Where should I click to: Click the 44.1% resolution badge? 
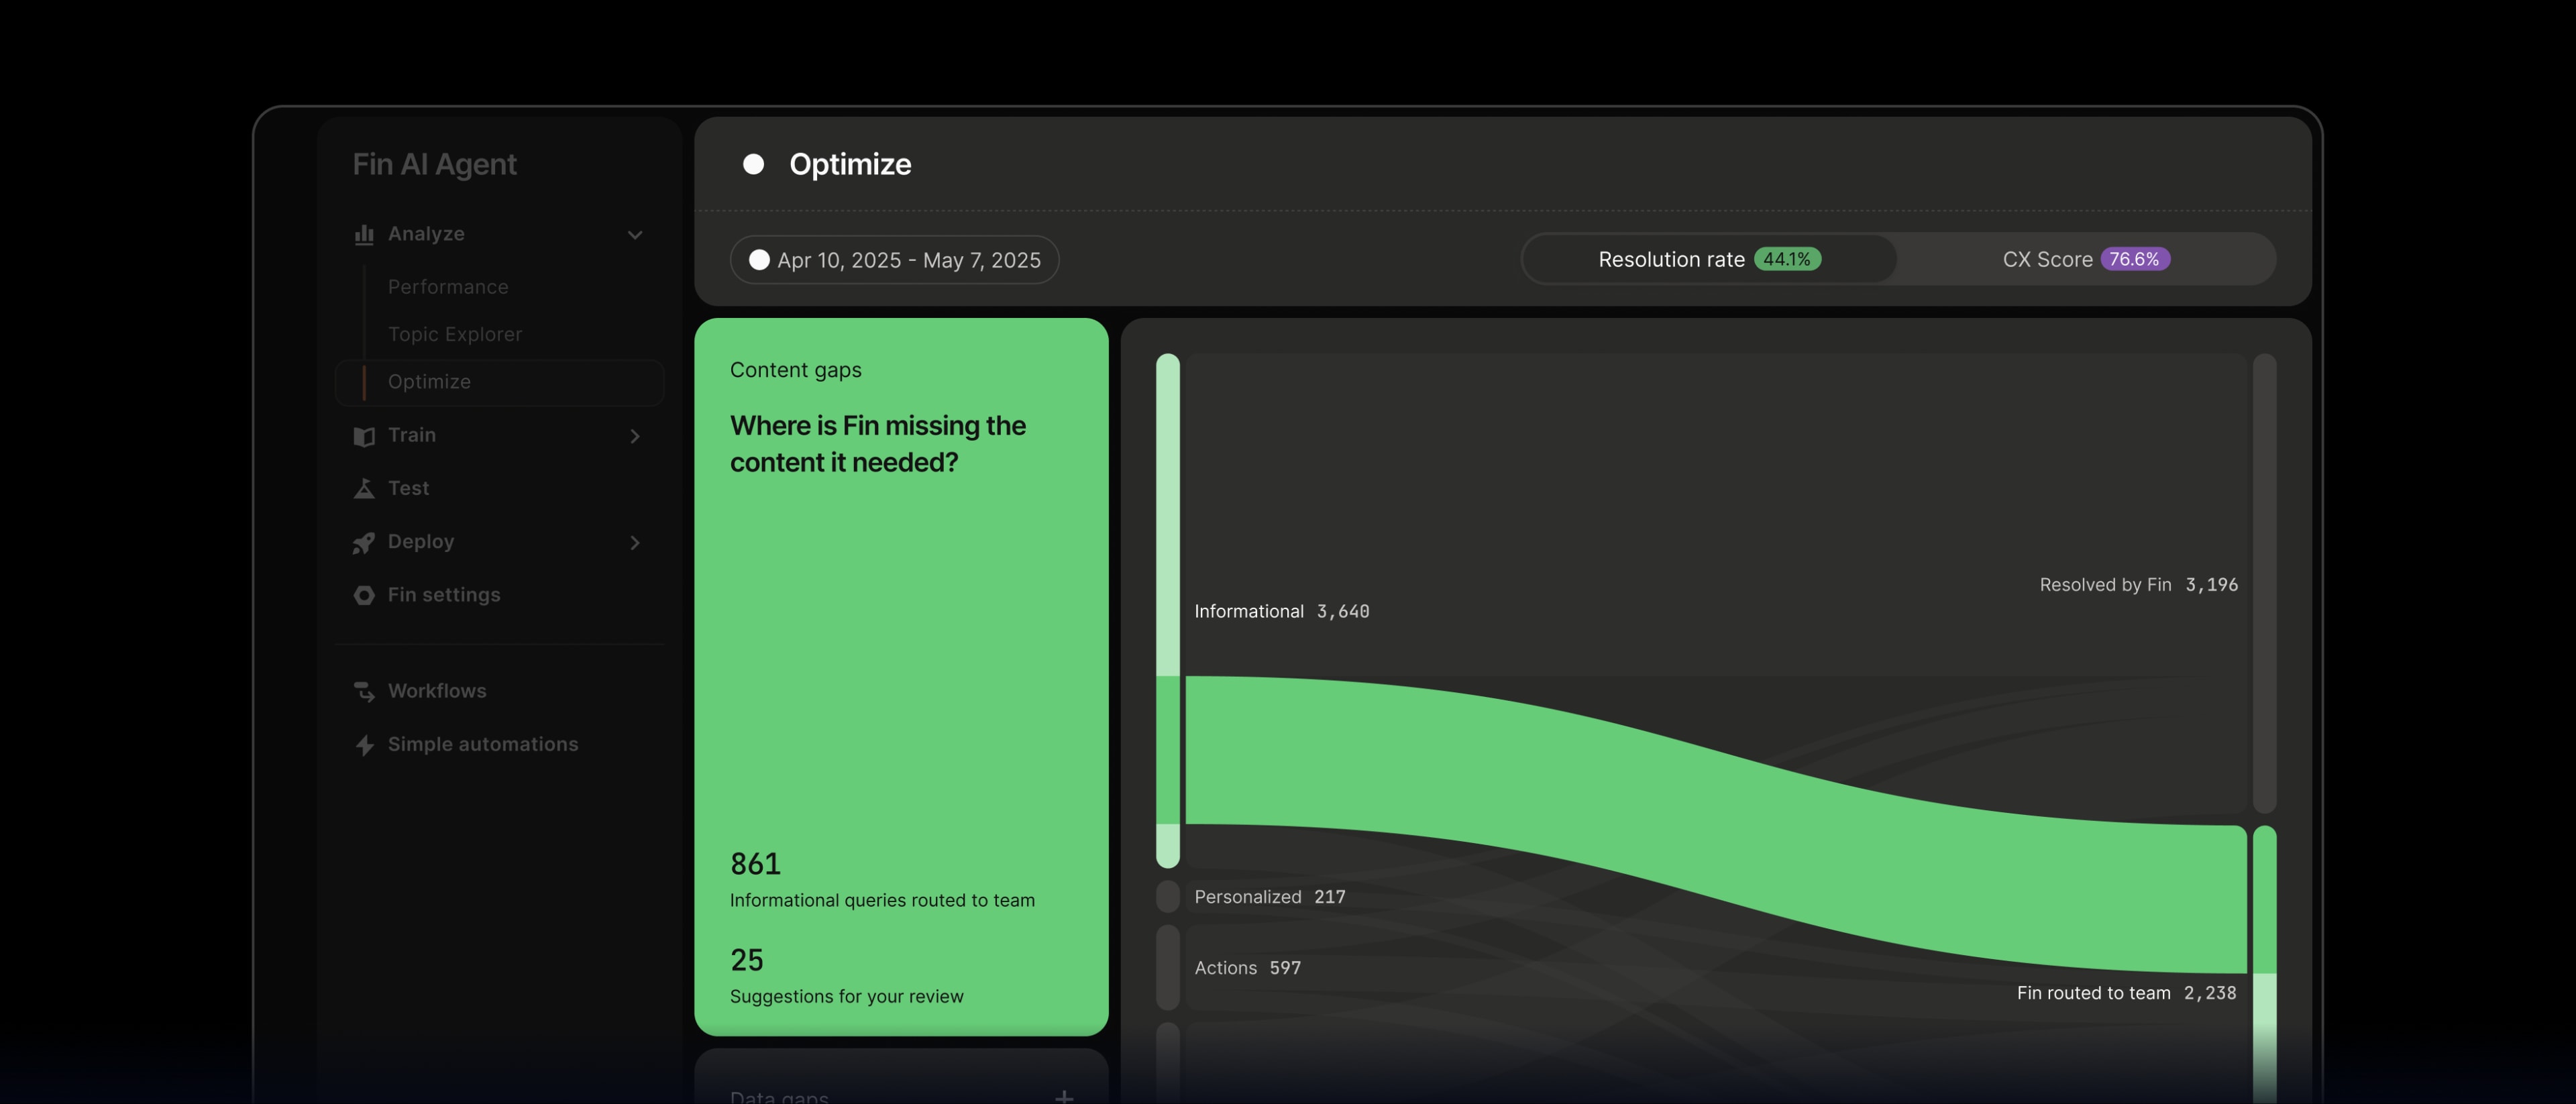tap(1787, 259)
